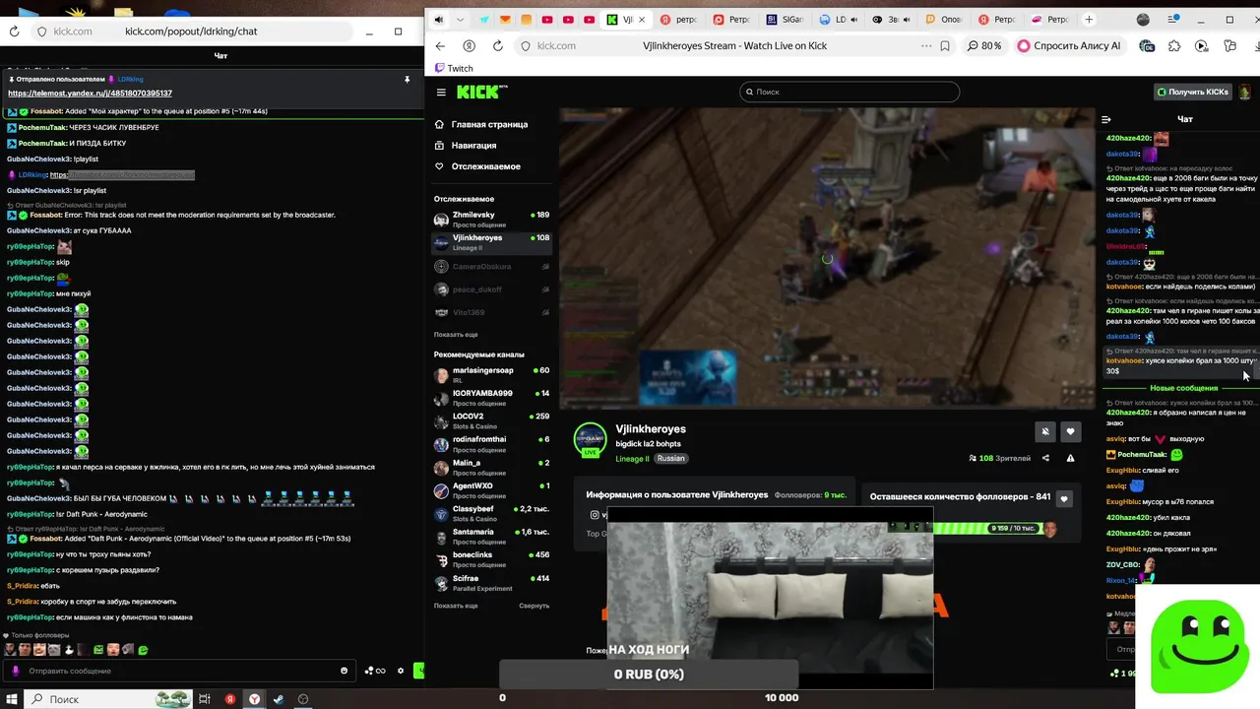Expand followed list with Показать еще
This screenshot has width=1260, height=709.
(456, 335)
